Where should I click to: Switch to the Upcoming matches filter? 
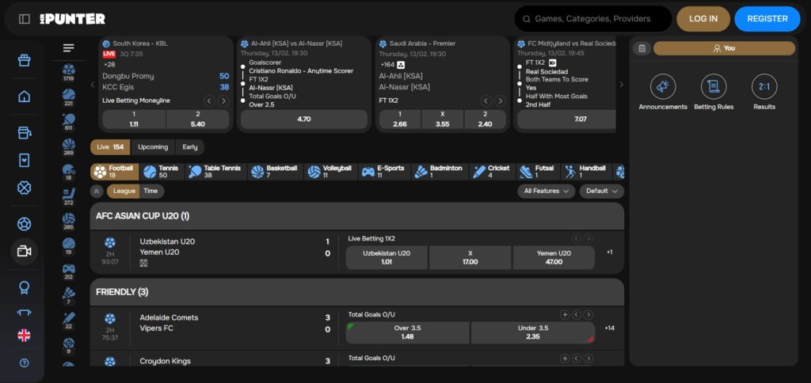click(153, 147)
